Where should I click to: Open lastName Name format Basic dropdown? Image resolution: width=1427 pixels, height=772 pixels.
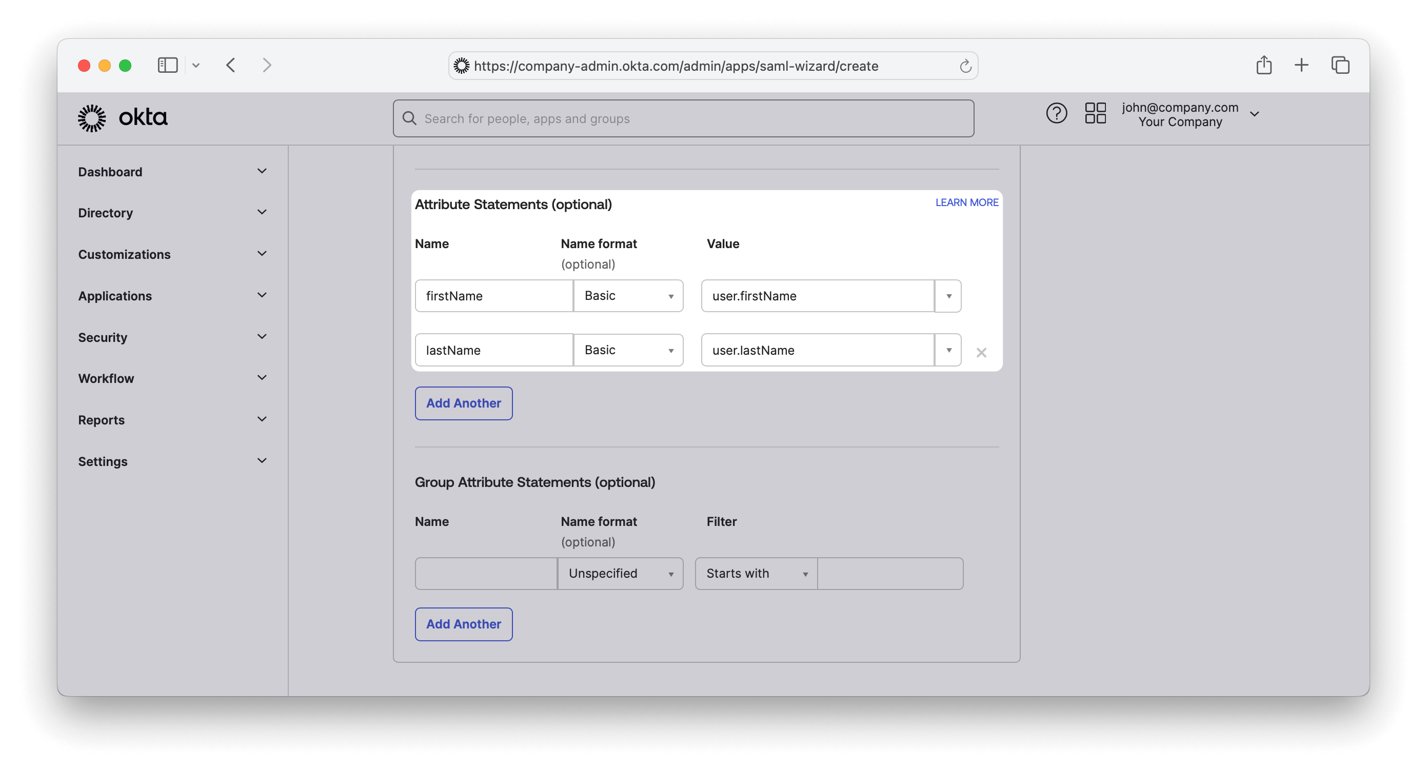628,350
